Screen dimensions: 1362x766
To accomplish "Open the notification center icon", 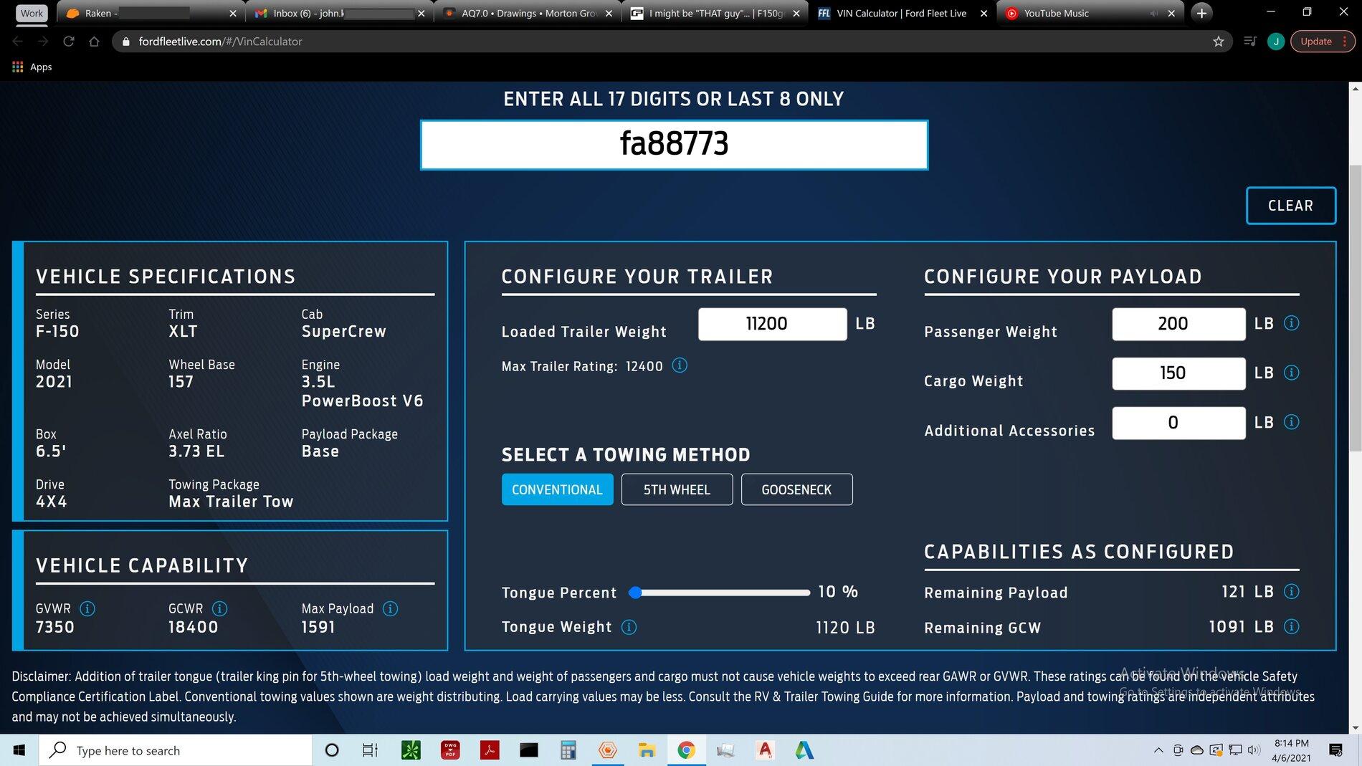I will (1335, 750).
